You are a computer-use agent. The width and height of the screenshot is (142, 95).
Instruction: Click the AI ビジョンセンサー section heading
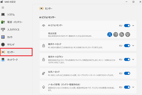tap(48, 17)
